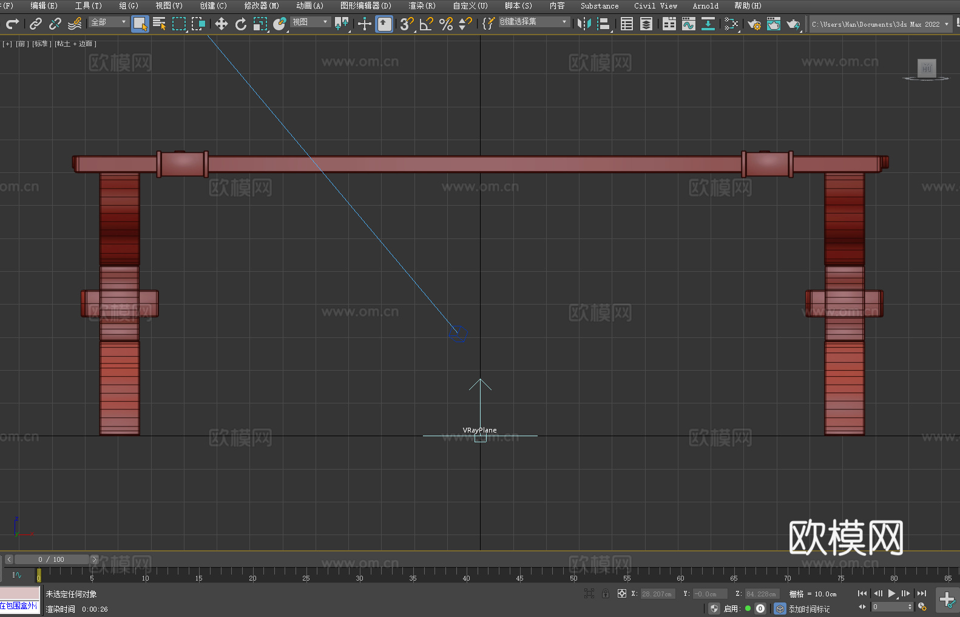Screen dimensions: 960x617
Task: Toggle Percent Snap
Action: tap(446, 24)
